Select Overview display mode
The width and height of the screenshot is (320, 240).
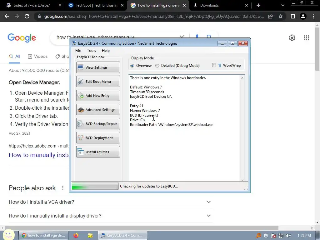pyautogui.click(x=132, y=66)
